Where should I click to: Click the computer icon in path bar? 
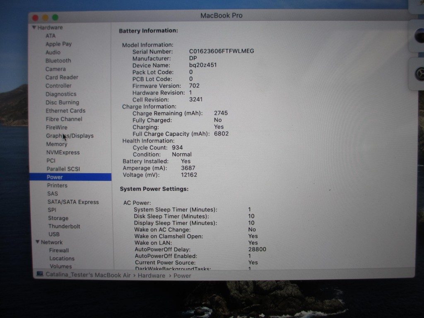[40, 274]
